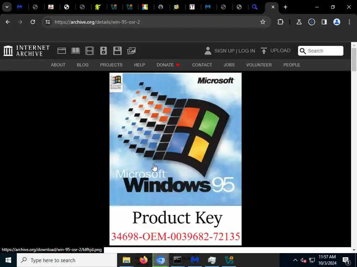Open the Chrome three-dot menu
The height and width of the screenshot is (267, 357).
(349, 22)
